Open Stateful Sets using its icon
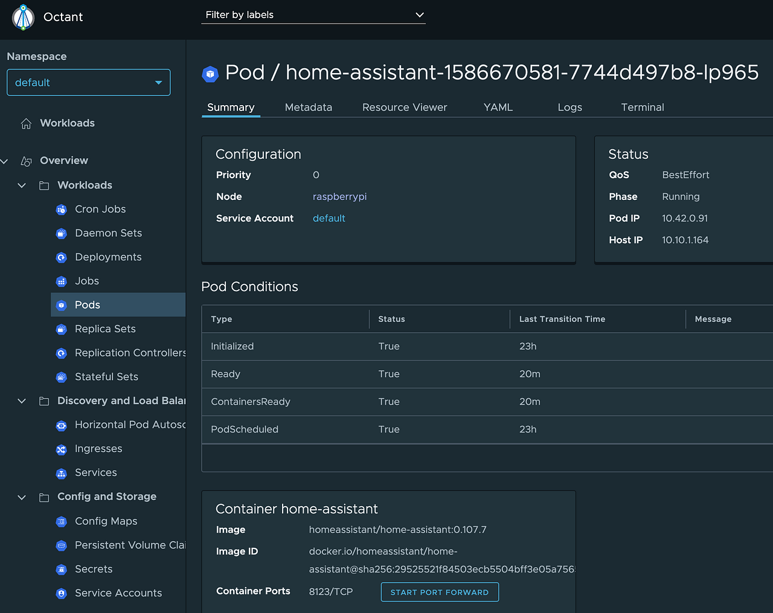This screenshot has height=613, width=773. tap(61, 377)
